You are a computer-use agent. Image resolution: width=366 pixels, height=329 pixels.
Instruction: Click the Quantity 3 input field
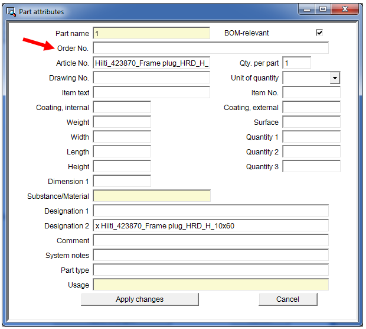(311, 166)
